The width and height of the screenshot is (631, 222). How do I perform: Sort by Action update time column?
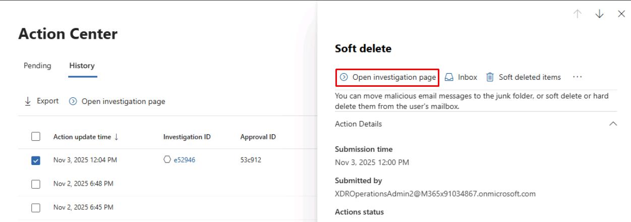point(86,137)
